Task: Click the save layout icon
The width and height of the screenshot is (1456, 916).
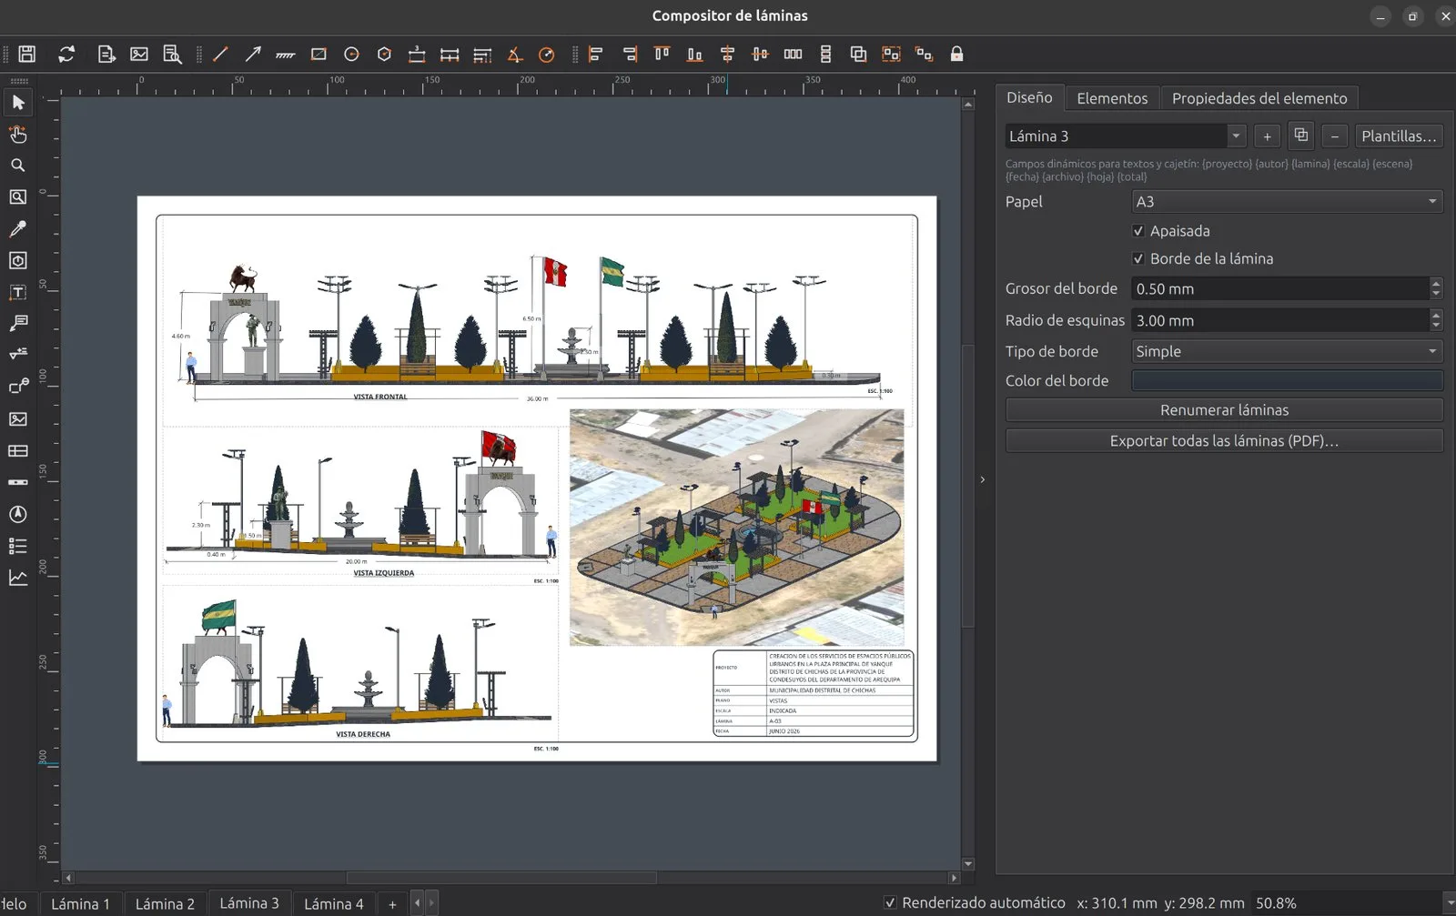Action: [x=27, y=55]
